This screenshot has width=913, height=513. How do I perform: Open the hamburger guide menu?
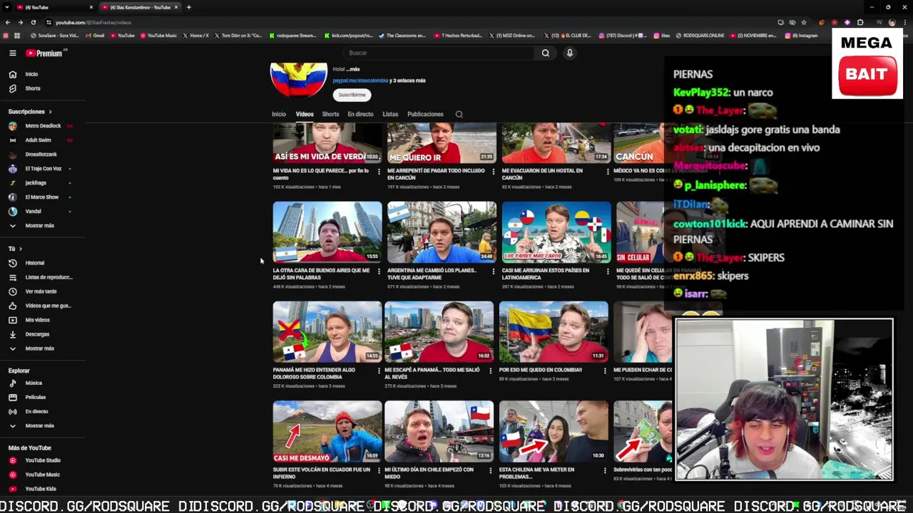coord(12,53)
